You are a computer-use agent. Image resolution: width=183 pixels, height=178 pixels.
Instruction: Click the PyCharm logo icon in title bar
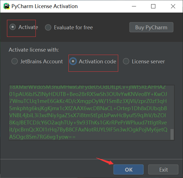[x=6, y=6]
